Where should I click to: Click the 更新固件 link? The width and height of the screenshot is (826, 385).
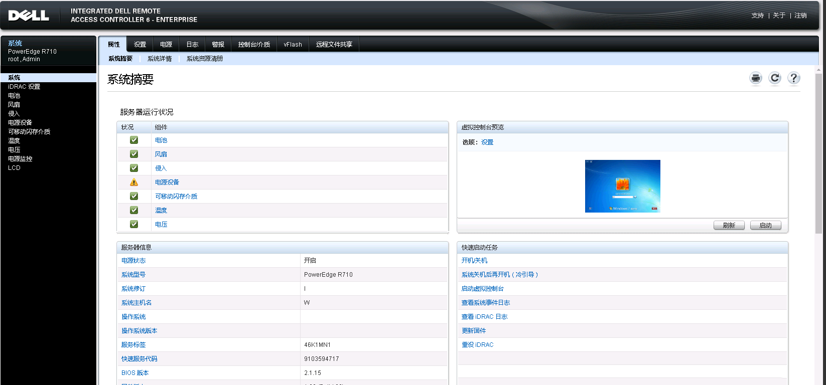tap(474, 331)
